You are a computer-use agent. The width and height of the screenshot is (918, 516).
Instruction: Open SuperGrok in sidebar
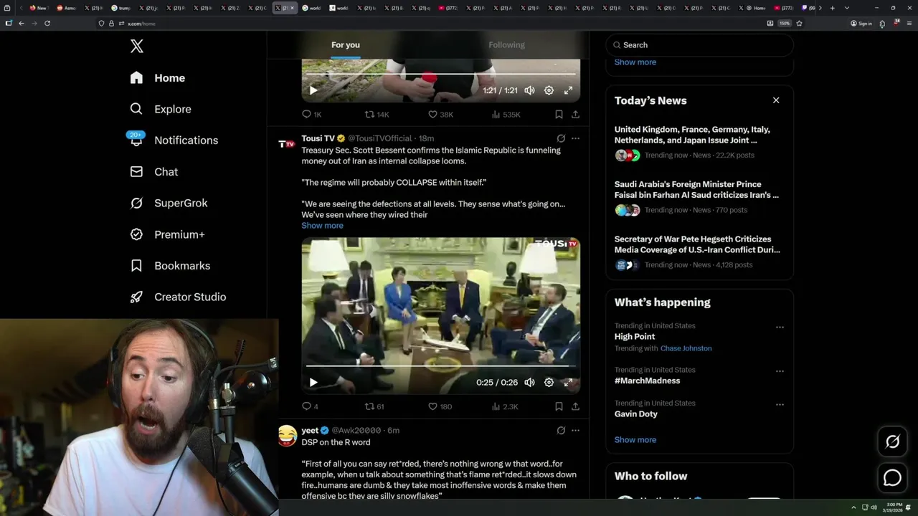tap(169, 203)
